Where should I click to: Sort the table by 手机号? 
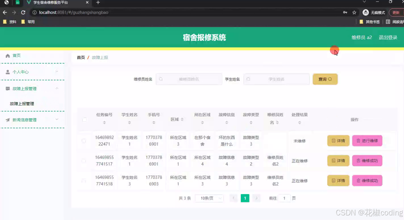[154, 122]
